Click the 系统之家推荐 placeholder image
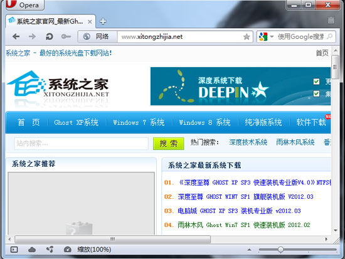The height and width of the screenshot is (259, 345). (x=81, y=203)
